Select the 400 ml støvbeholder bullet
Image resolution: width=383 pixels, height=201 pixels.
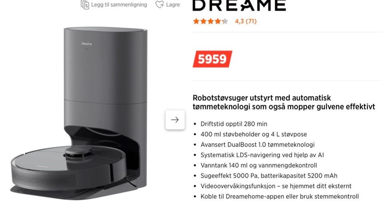point(254,134)
